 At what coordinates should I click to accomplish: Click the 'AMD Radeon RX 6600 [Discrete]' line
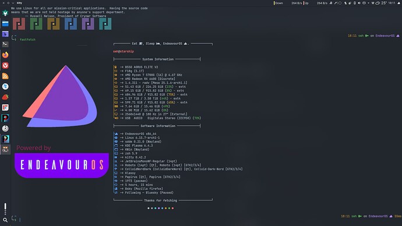(x=150, y=79)
